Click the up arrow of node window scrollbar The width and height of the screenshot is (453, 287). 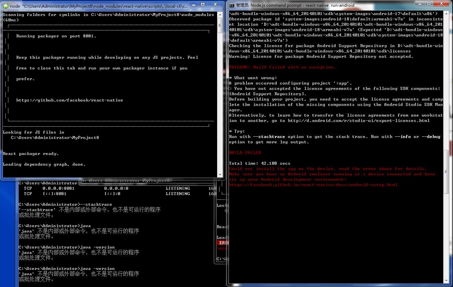click(220, 15)
